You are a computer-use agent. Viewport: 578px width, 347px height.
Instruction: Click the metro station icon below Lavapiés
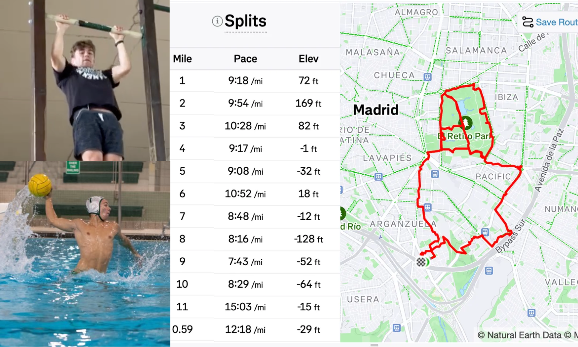[378, 177]
